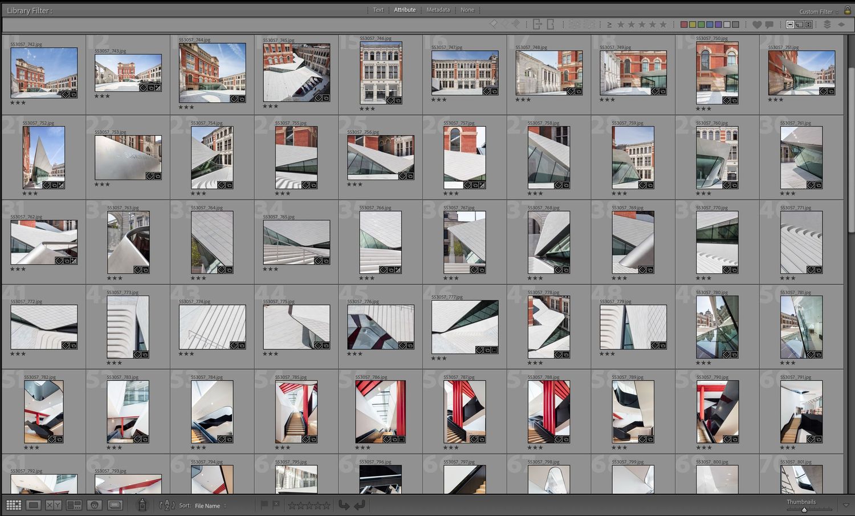Image resolution: width=855 pixels, height=516 pixels.
Task: Filter by red color label
Action: 684,25
